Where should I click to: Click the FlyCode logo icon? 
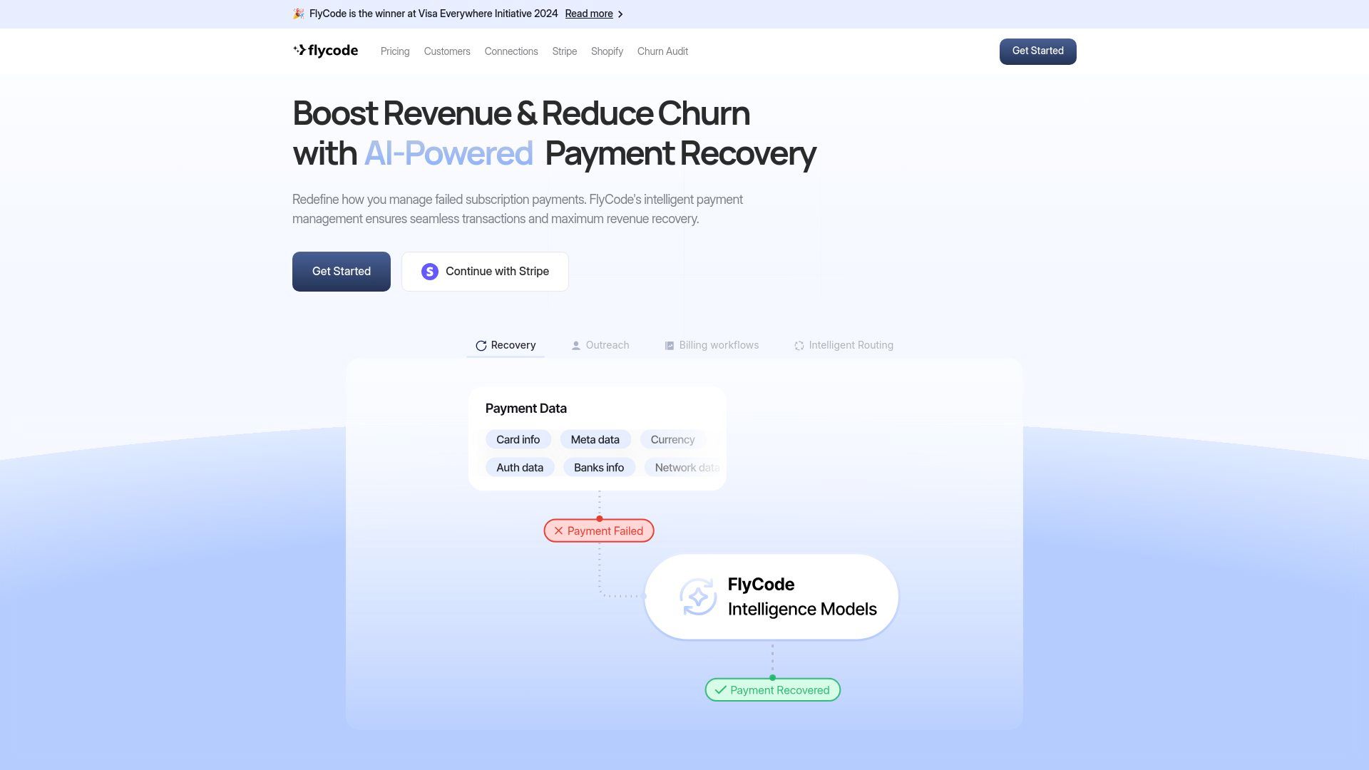pos(298,51)
